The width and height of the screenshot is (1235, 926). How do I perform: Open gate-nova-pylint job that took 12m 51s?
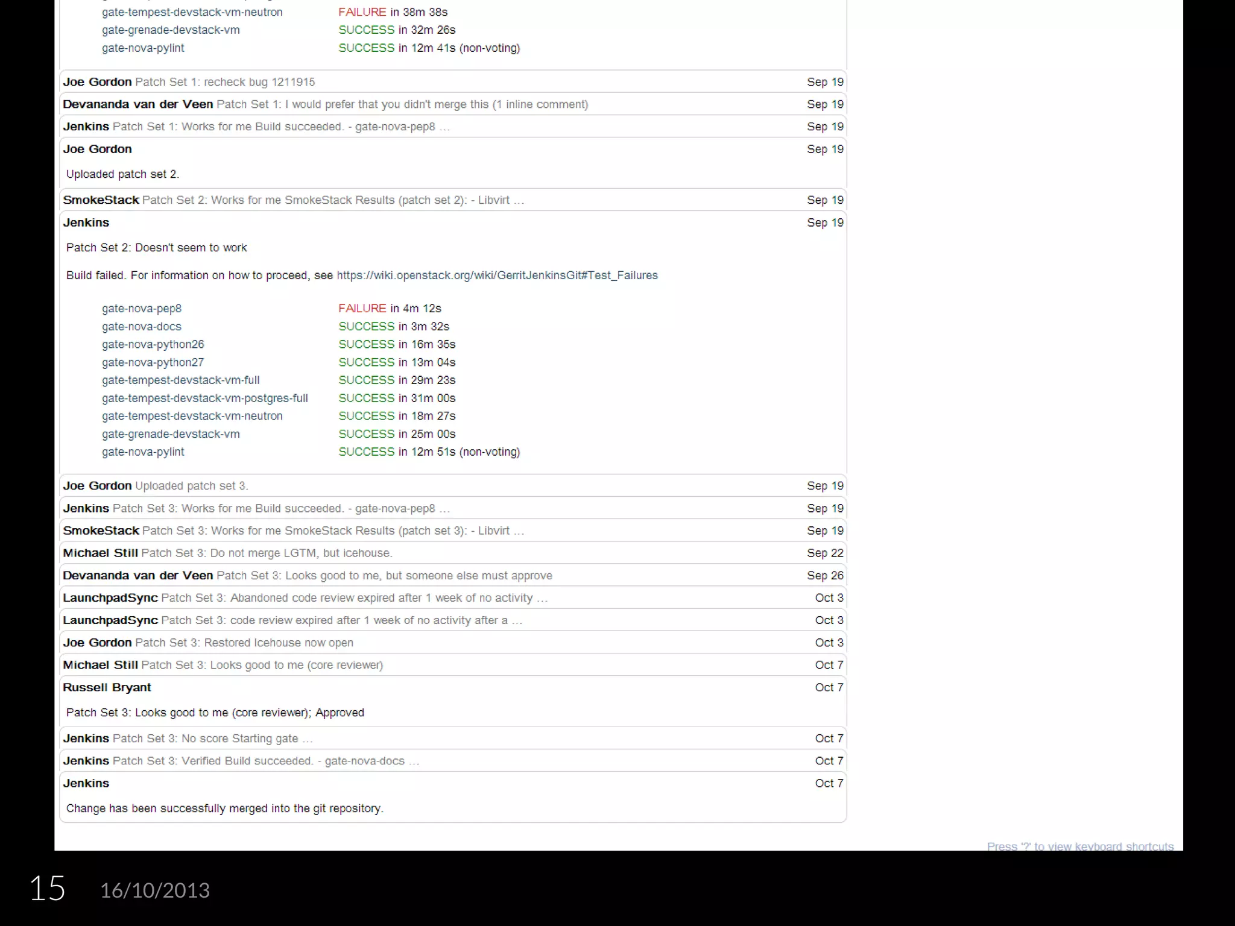143,452
